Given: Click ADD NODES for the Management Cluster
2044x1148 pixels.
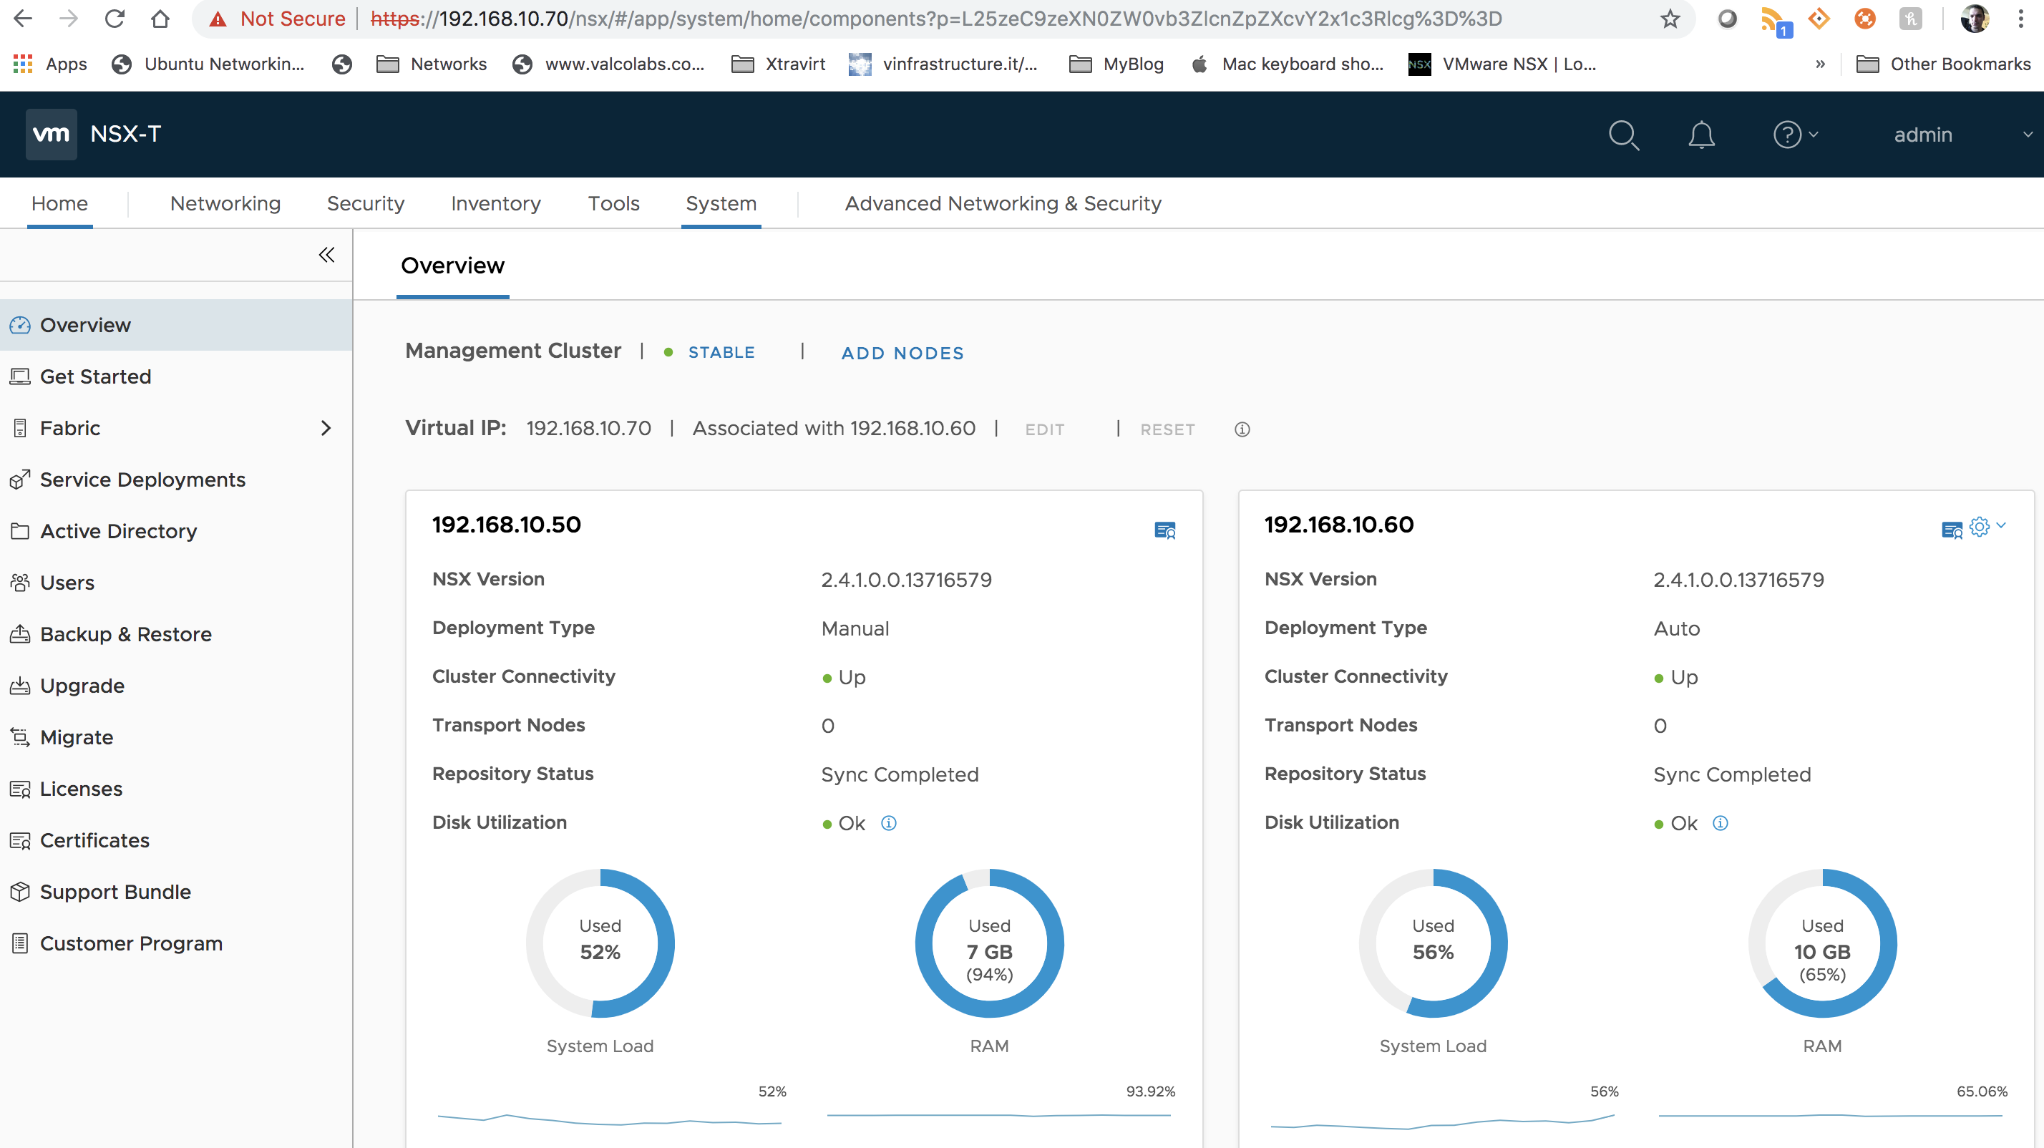Looking at the screenshot, I should pyautogui.click(x=902, y=352).
